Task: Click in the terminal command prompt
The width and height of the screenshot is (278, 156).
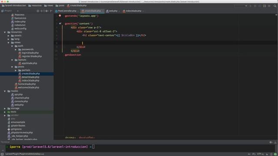Action: 93,146
